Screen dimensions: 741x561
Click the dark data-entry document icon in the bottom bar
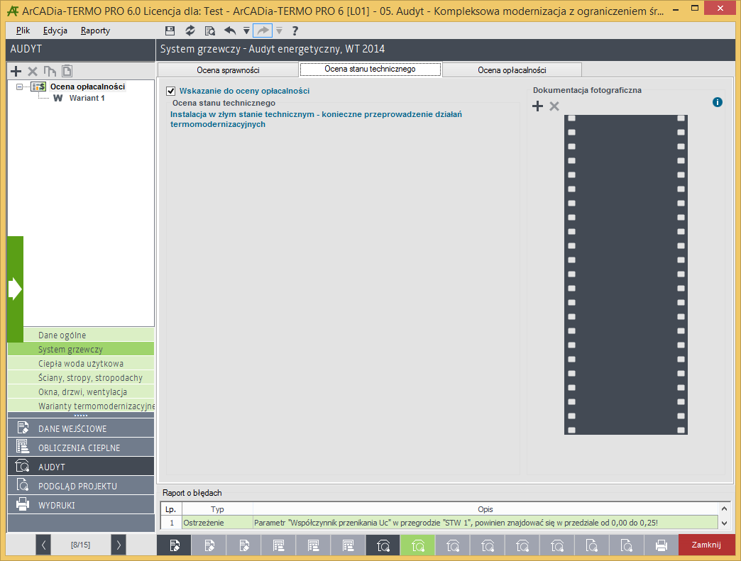174,545
